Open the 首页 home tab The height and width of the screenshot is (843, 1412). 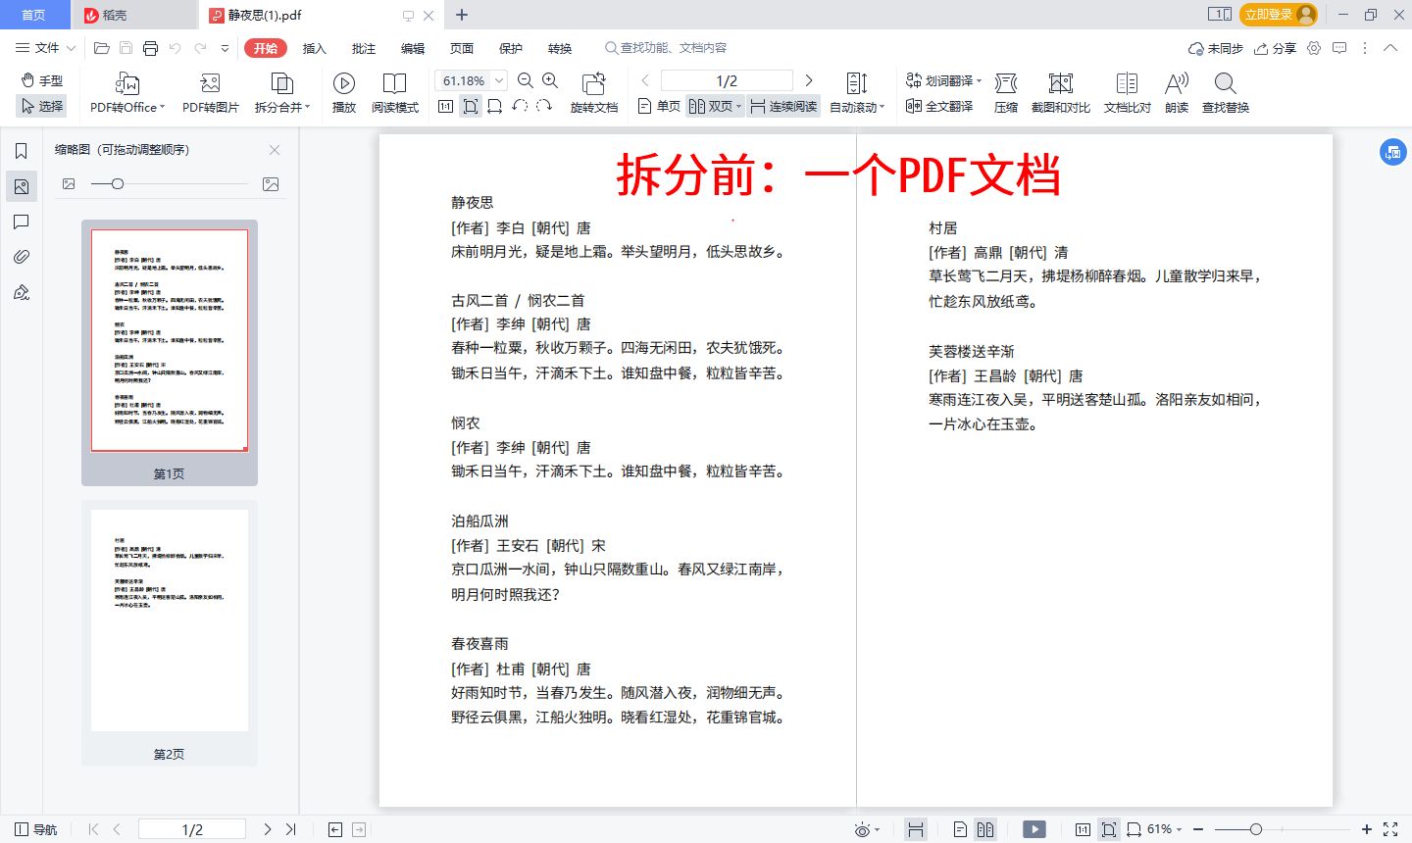coord(34,15)
